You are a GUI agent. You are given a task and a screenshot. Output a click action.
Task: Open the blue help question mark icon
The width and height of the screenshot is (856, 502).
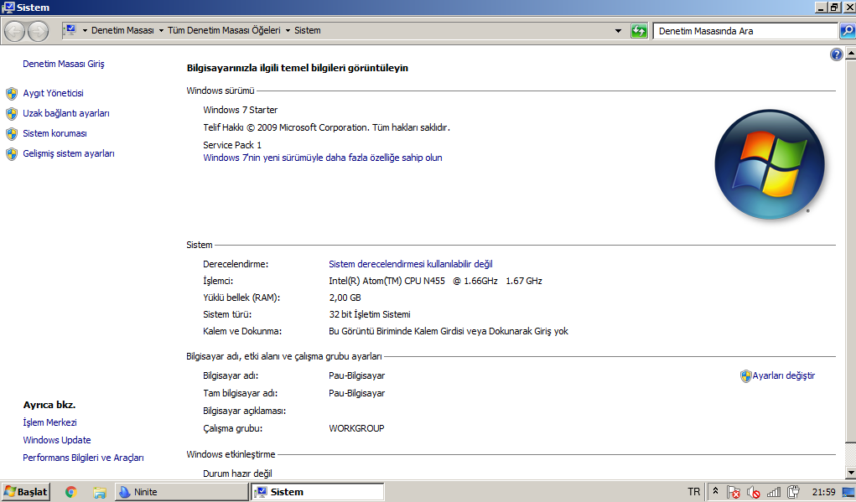click(836, 54)
